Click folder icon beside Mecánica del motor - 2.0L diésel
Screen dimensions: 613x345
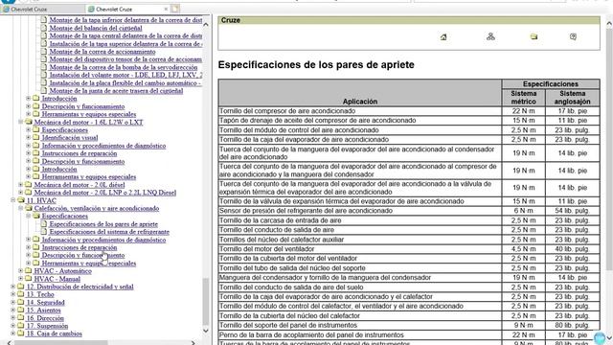pyautogui.click(x=28, y=184)
